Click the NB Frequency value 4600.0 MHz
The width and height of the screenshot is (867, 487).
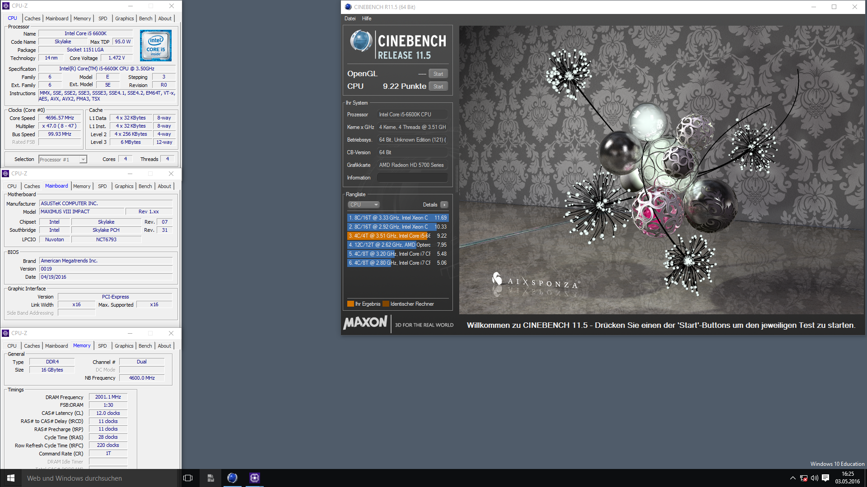click(142, 378)
